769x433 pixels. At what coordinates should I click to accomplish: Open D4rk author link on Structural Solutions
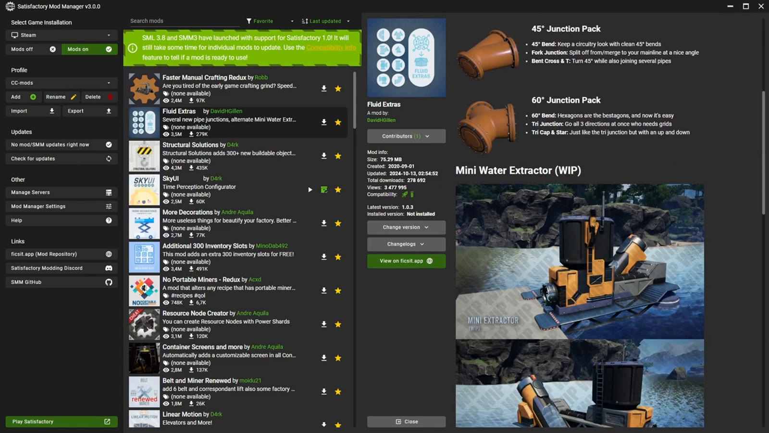point(233,145)
